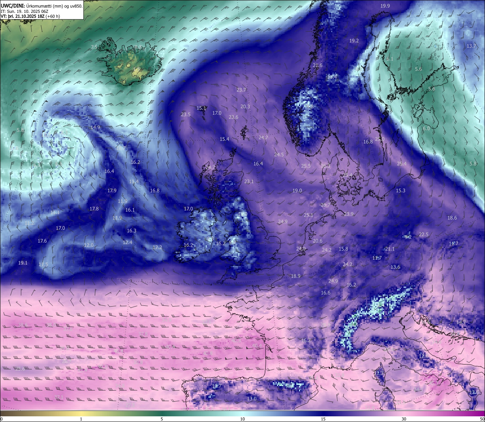Click the 16.3 value west of Ireland
The height and width of the screenshot is (422, 485).
[x=131, y=230]
